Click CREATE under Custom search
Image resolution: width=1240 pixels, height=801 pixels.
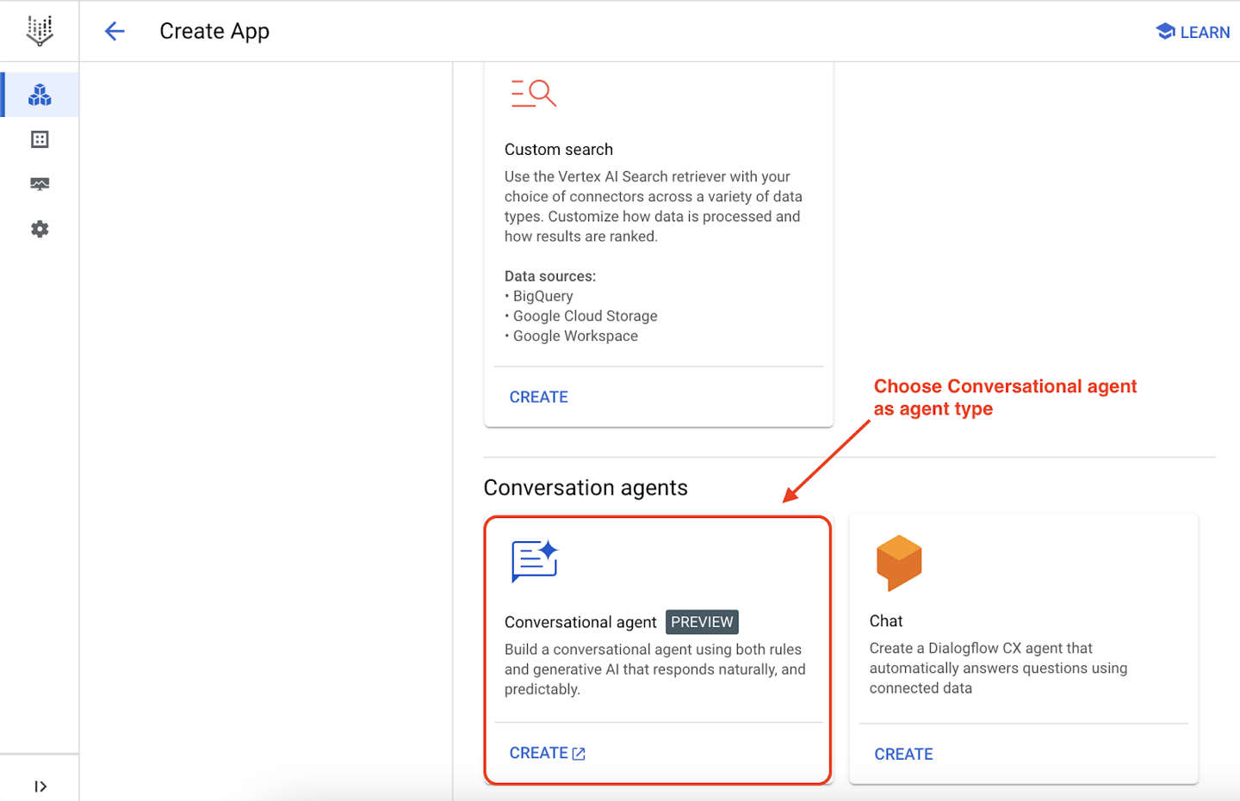[x=538, y=396]
